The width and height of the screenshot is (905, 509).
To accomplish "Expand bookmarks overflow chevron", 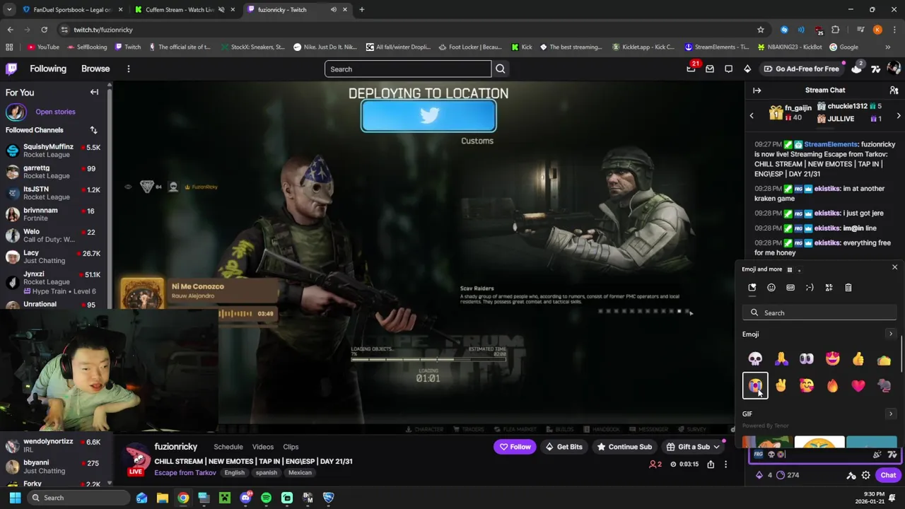I will point(887,47).
